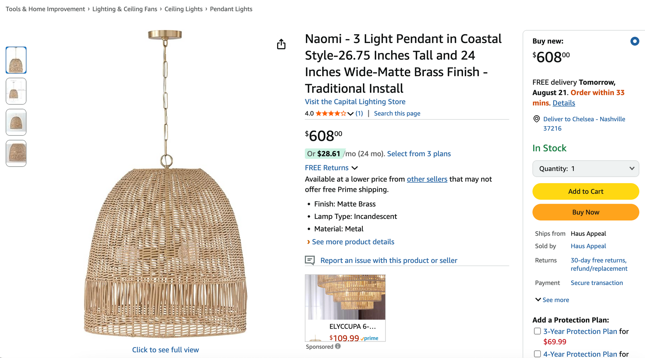
Task: Open the Pendant Lights breadcrumb
Action: tap(231, 9)
